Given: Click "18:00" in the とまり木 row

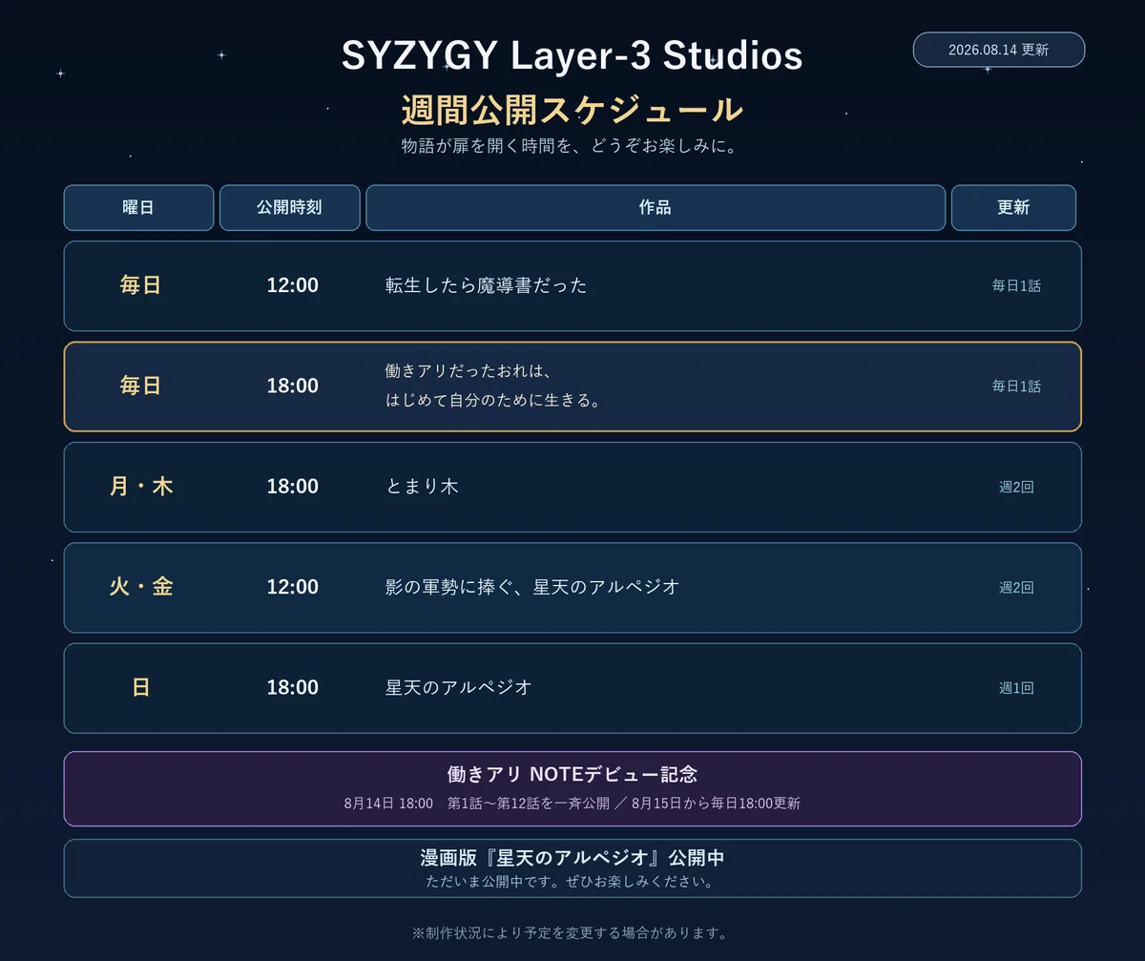Looking at the screenshot, I should [x=292, y=487].
